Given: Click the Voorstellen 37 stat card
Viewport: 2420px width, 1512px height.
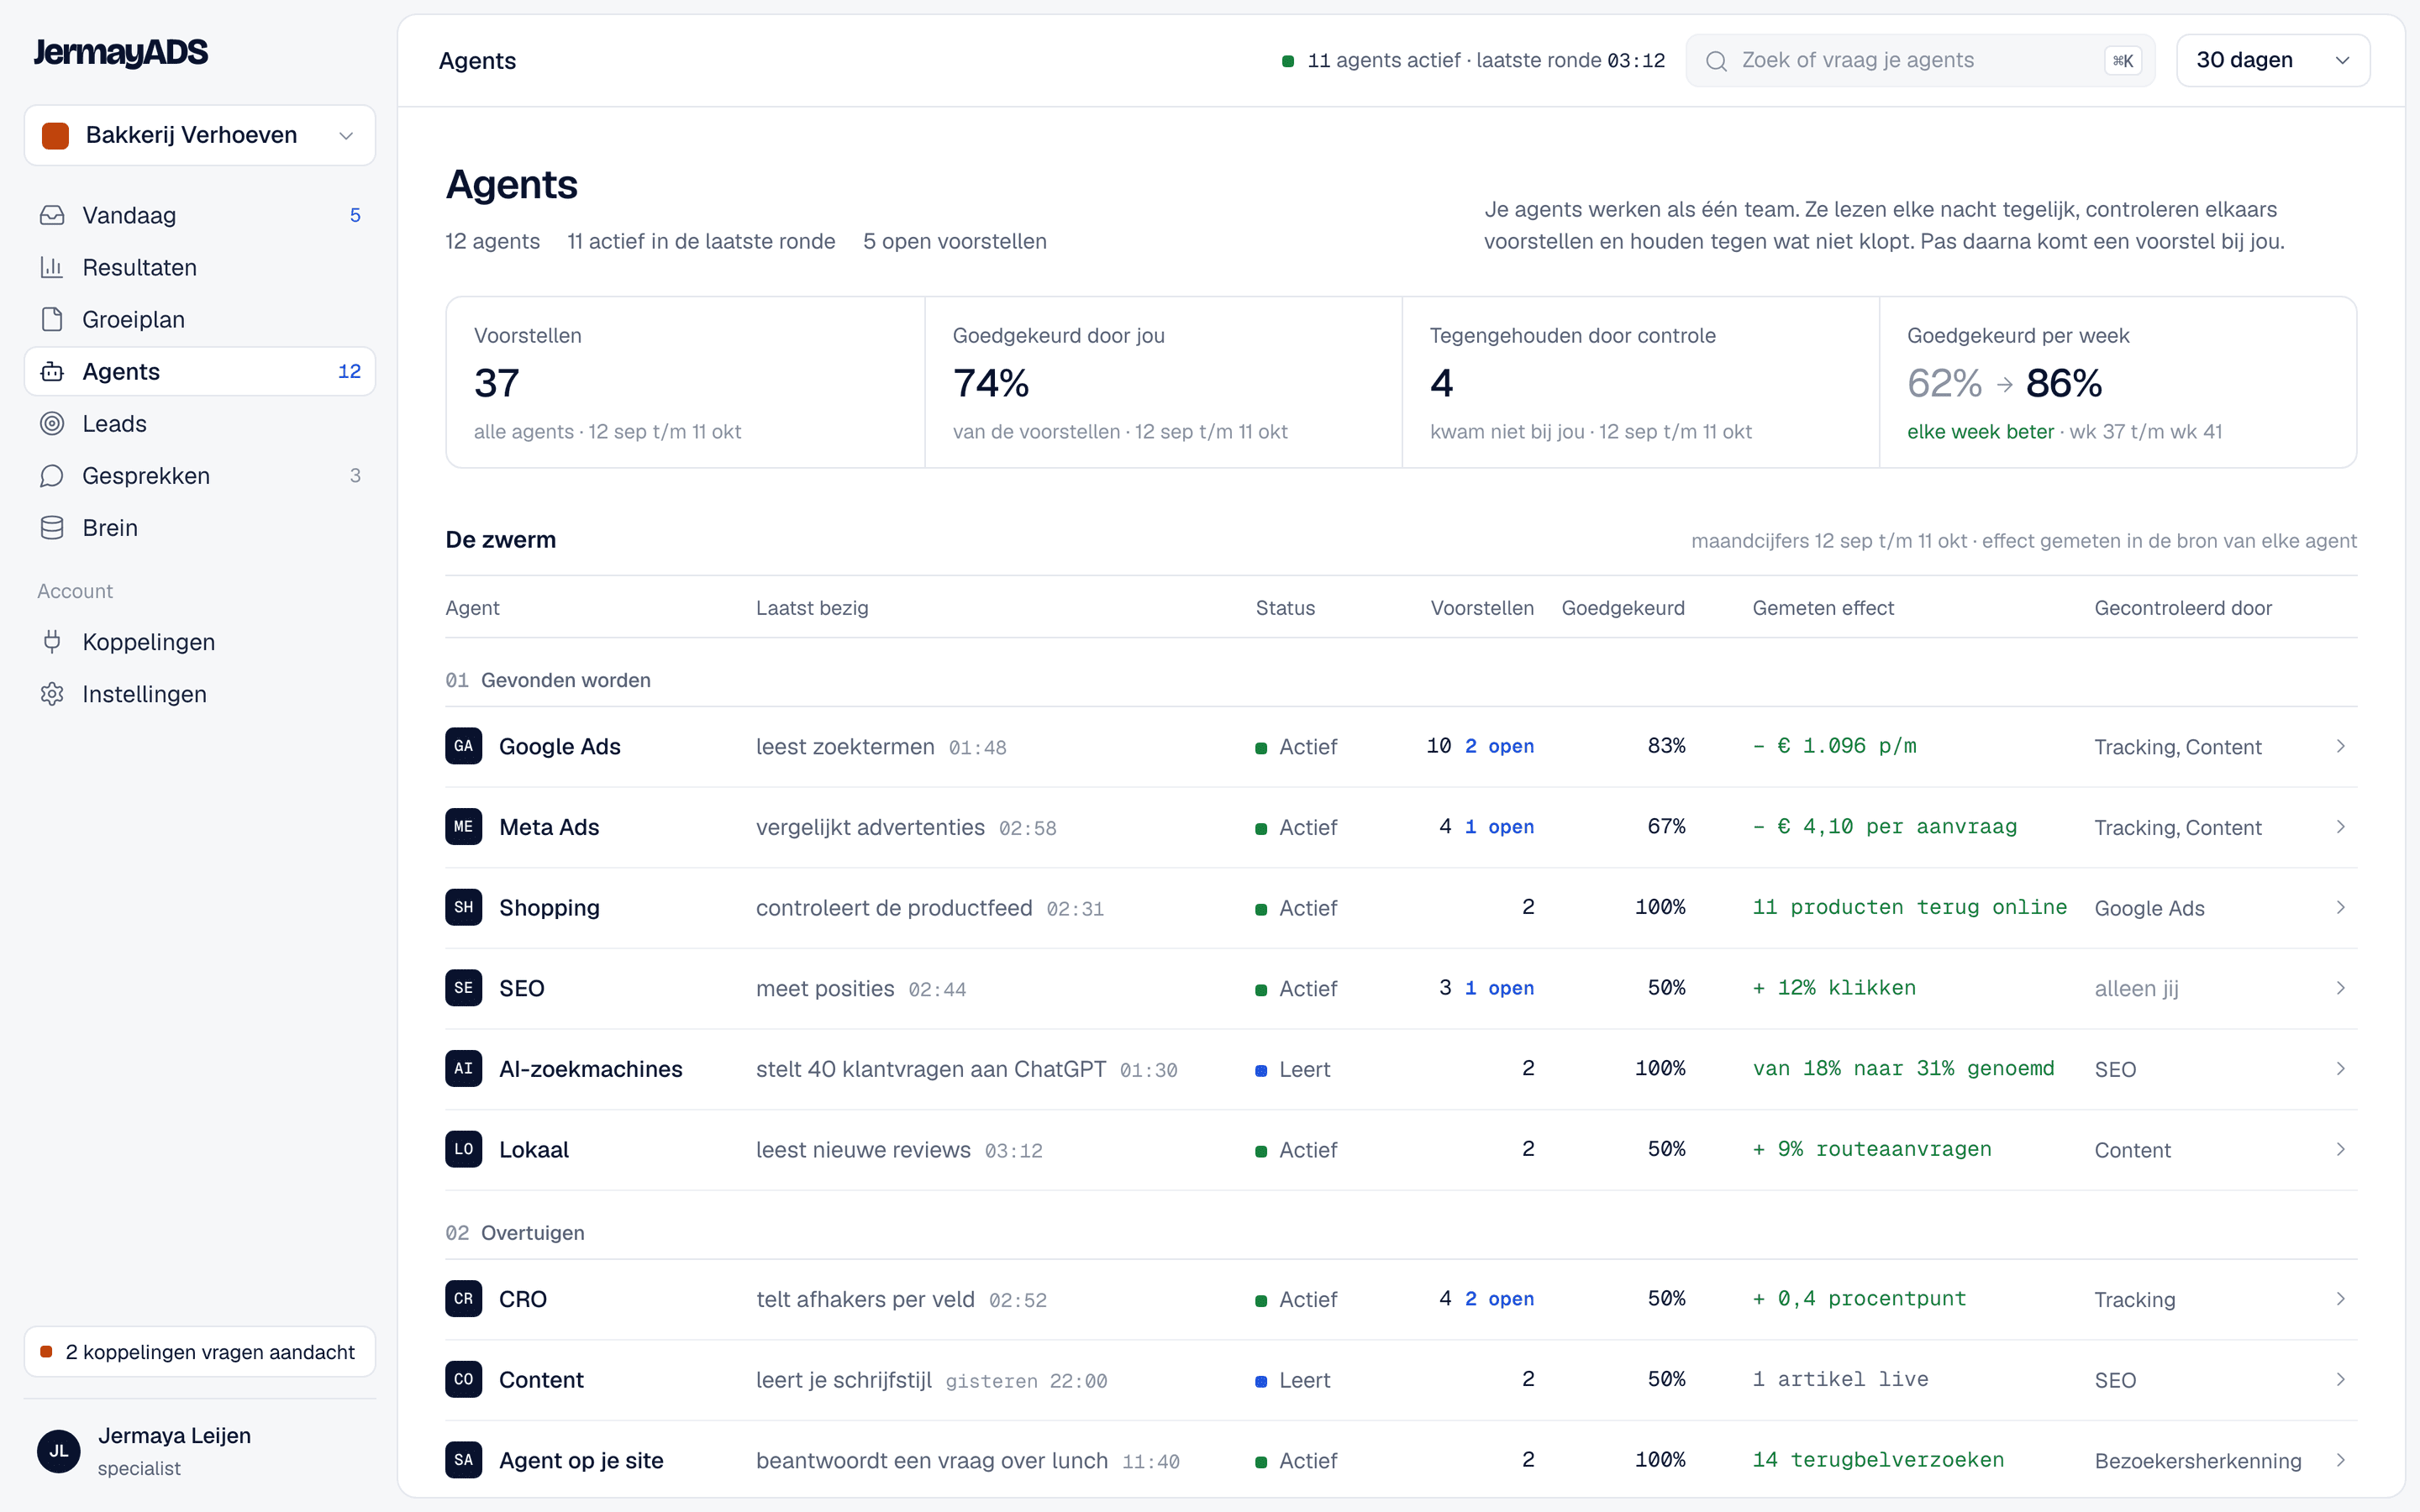Looking at the screenshot, I should [x=685, y=382].
